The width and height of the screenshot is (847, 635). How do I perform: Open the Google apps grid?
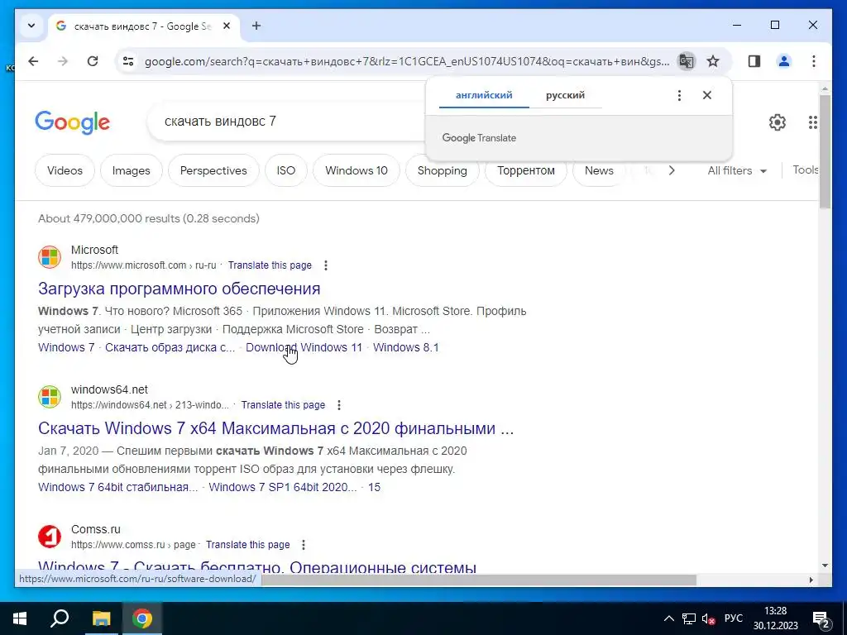click(x=812, y=122)
